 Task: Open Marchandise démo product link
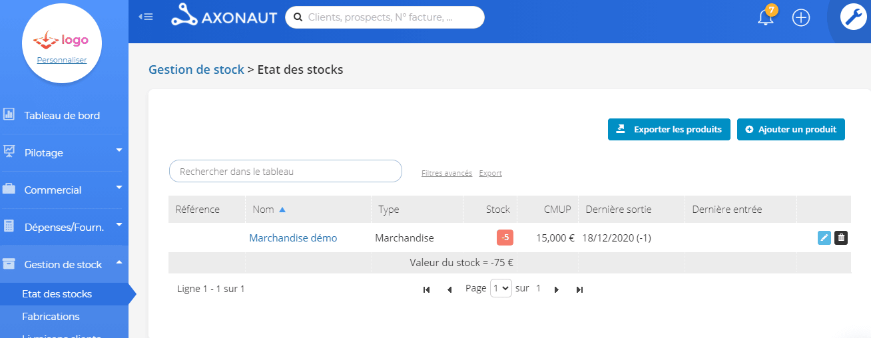293,238
